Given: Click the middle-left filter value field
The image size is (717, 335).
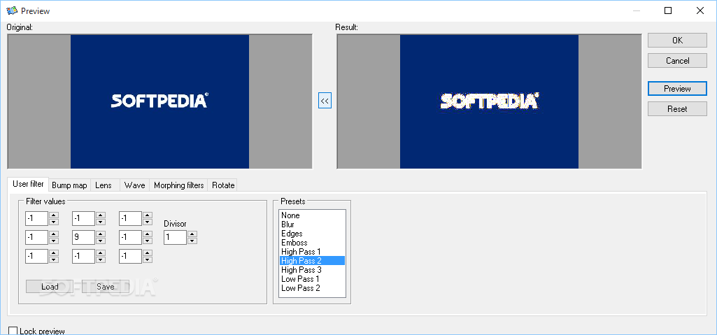Looking at the screenshot, I should 36,237.
